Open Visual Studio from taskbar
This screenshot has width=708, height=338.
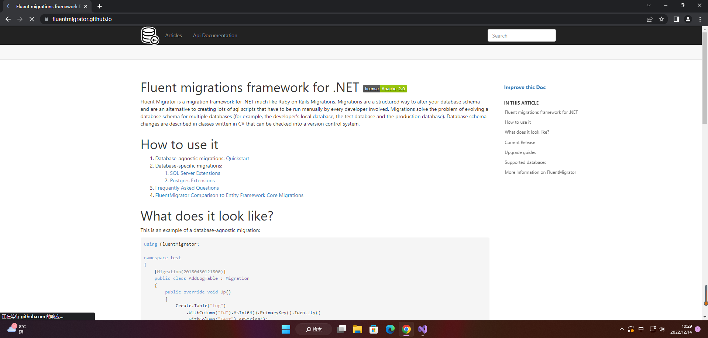pyautogui.click(x=423, y=329)
